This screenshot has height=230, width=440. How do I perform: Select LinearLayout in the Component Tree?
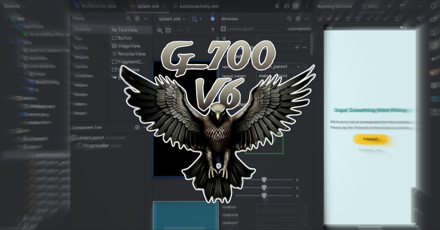99,137
